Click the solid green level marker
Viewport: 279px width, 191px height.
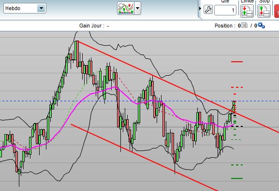237,178
